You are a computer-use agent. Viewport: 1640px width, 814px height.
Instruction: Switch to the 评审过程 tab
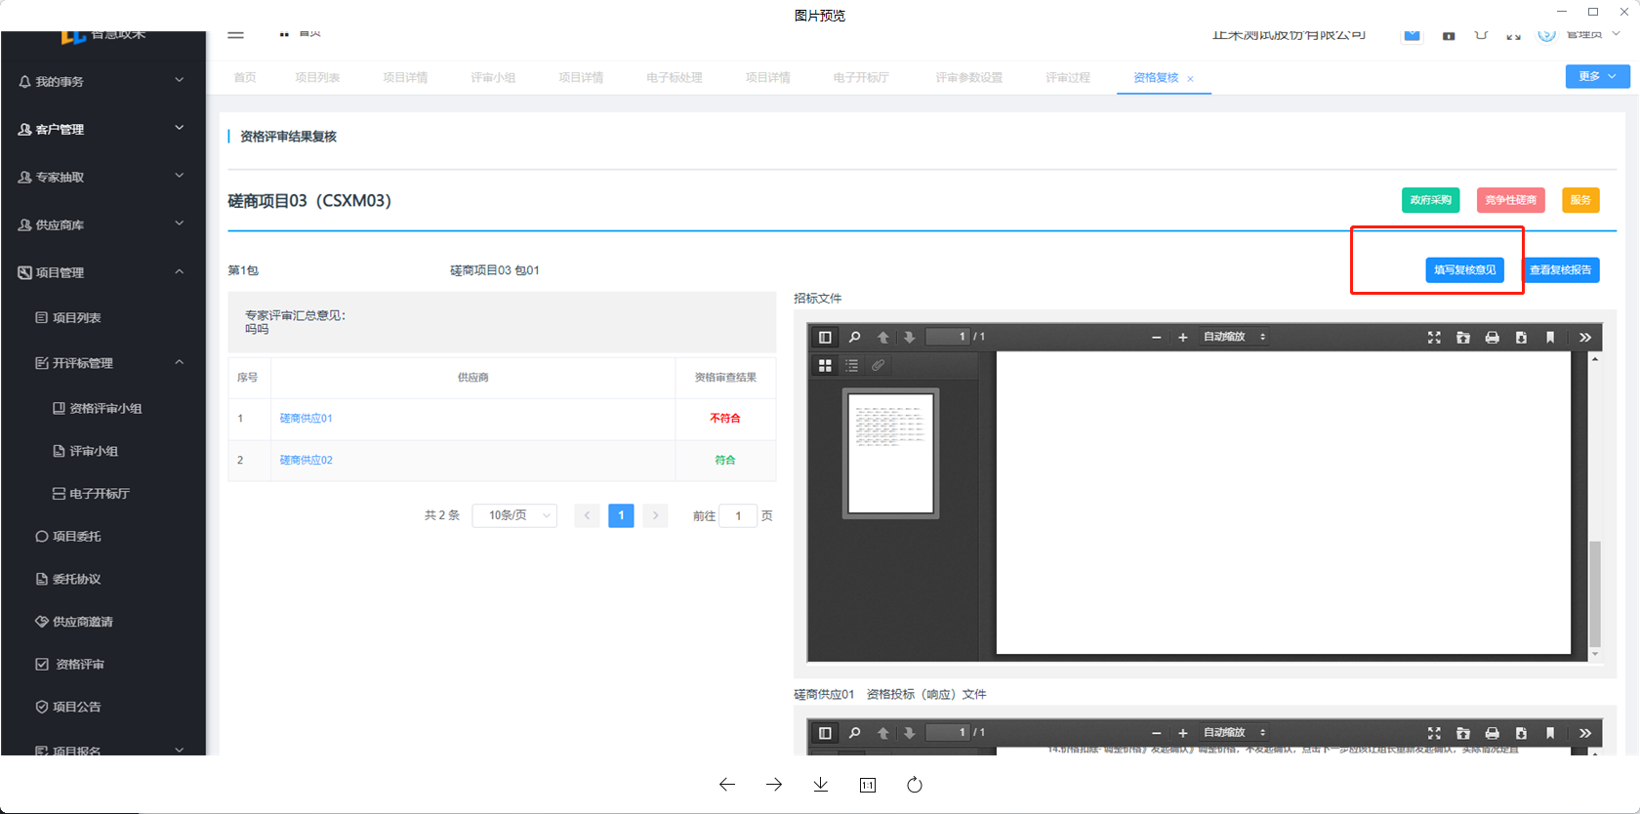pyautogui.click(x=1067, y=77)
